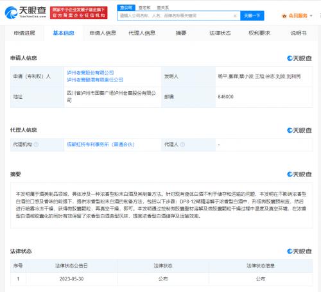This screenshot has width=321, height=292.
Task: Switch to the 法律状态 tab
Action: click(220, 33)
